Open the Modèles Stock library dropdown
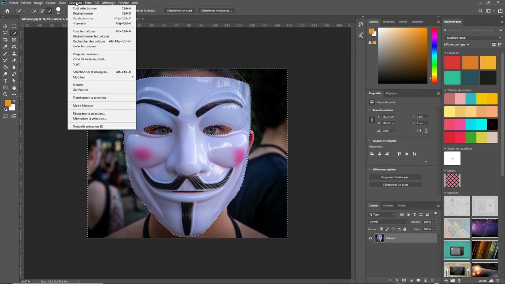 (473, 38)
